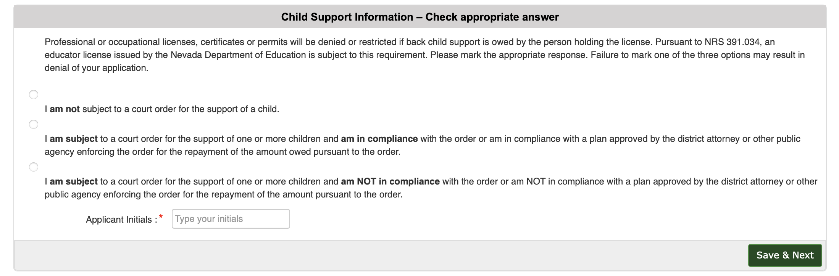The image size is (839, 276).
Task: Click the NRS 391.034 instruction paragraph
Action: (420, 55)
